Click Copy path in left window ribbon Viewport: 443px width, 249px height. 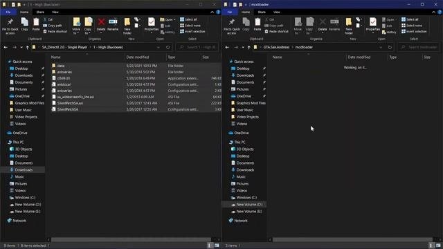tap(53, 26)
